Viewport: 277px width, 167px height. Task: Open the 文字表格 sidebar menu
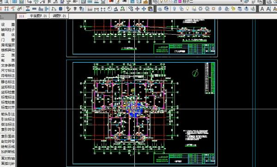8,66
